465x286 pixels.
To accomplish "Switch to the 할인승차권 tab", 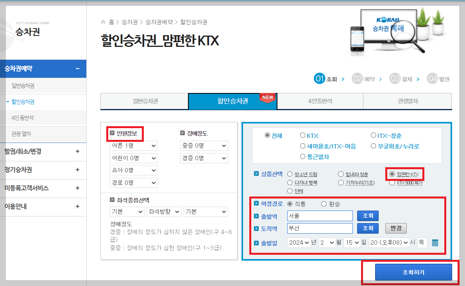I will (x=232, y=101).
